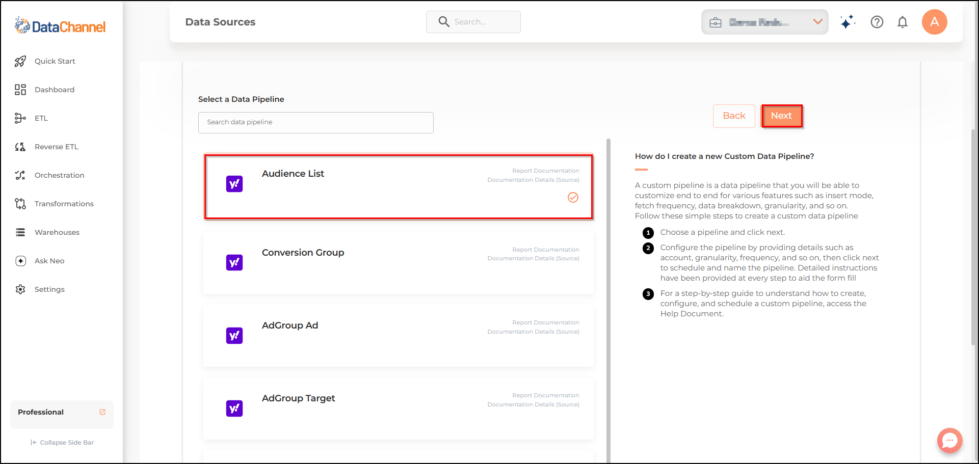Open Documentation Details (Source) for Conversion Group
The width and height of the screenshot is (979, 464).
[x=533, y=258]
